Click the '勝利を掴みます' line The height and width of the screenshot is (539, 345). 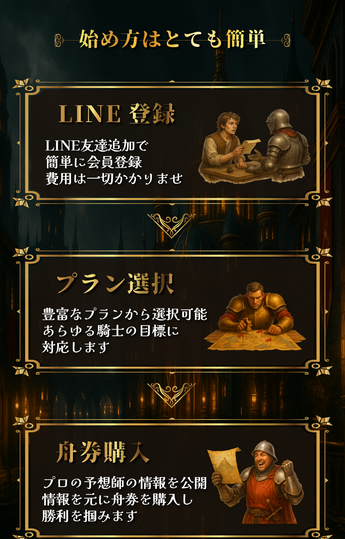pos(90,516)
